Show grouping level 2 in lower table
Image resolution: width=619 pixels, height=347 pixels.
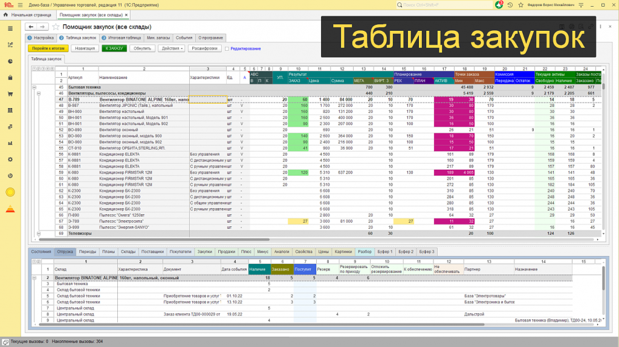point(38,261)
